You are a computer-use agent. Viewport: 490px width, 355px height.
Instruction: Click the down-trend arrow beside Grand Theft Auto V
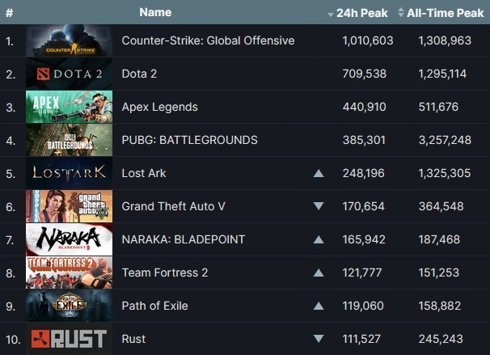tap(319, 207)
